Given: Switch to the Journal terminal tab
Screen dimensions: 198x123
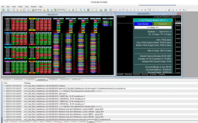Looking at the screenshot, I should [99, 122].
